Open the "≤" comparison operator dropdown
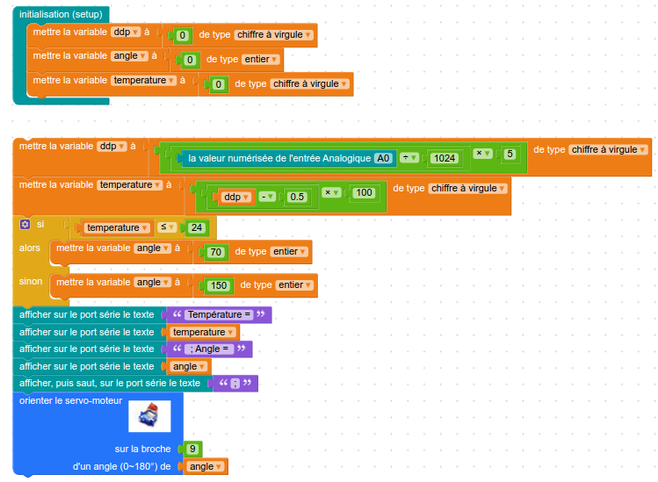This screenshot has height=482, width=658. click(170, 227)
